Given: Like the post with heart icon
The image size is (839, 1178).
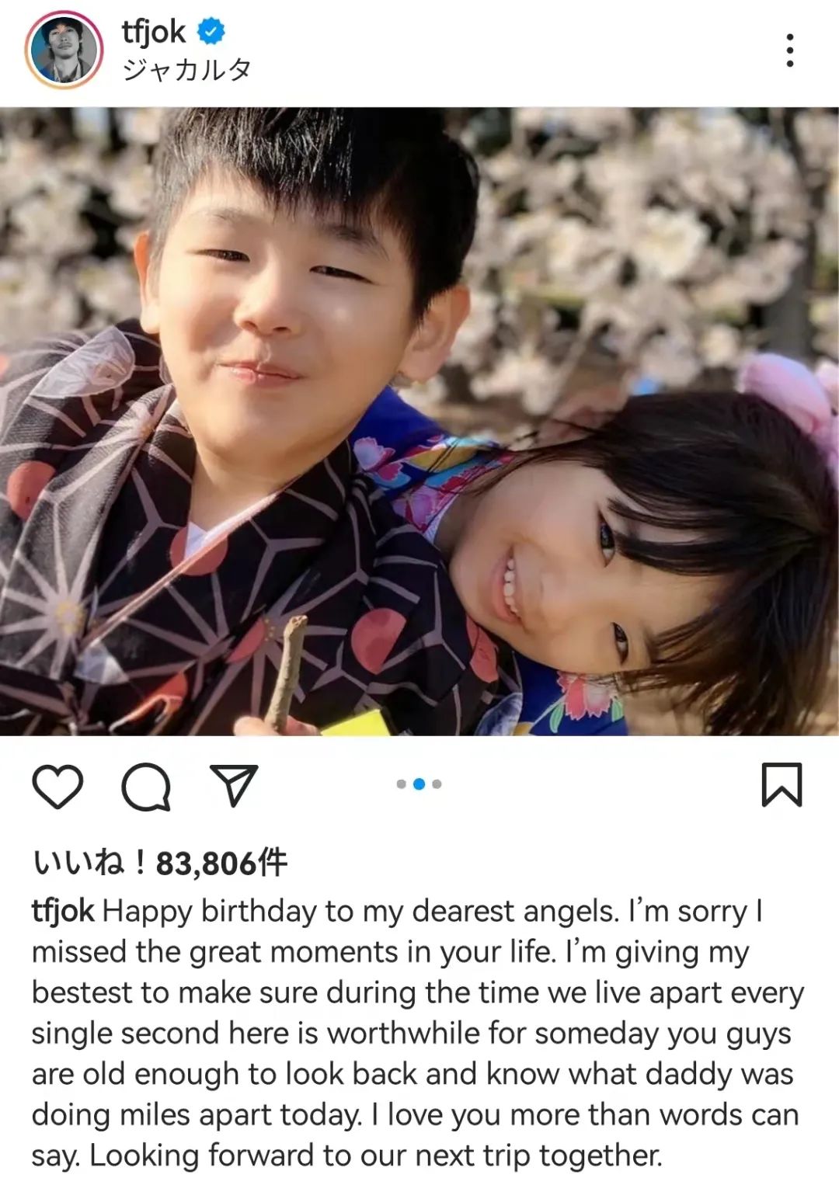Looking at the screenshot, I should coord(57,786).
